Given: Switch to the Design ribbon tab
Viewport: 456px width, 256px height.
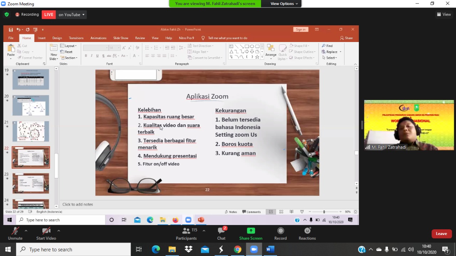Looking at the screenshot, I should [57, 38].
